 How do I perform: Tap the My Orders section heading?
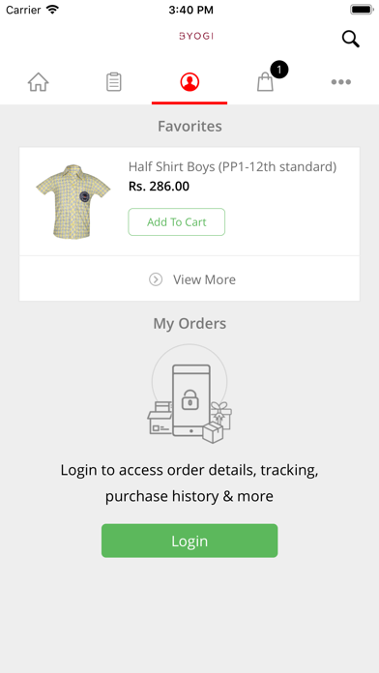[x=189, y=323]
